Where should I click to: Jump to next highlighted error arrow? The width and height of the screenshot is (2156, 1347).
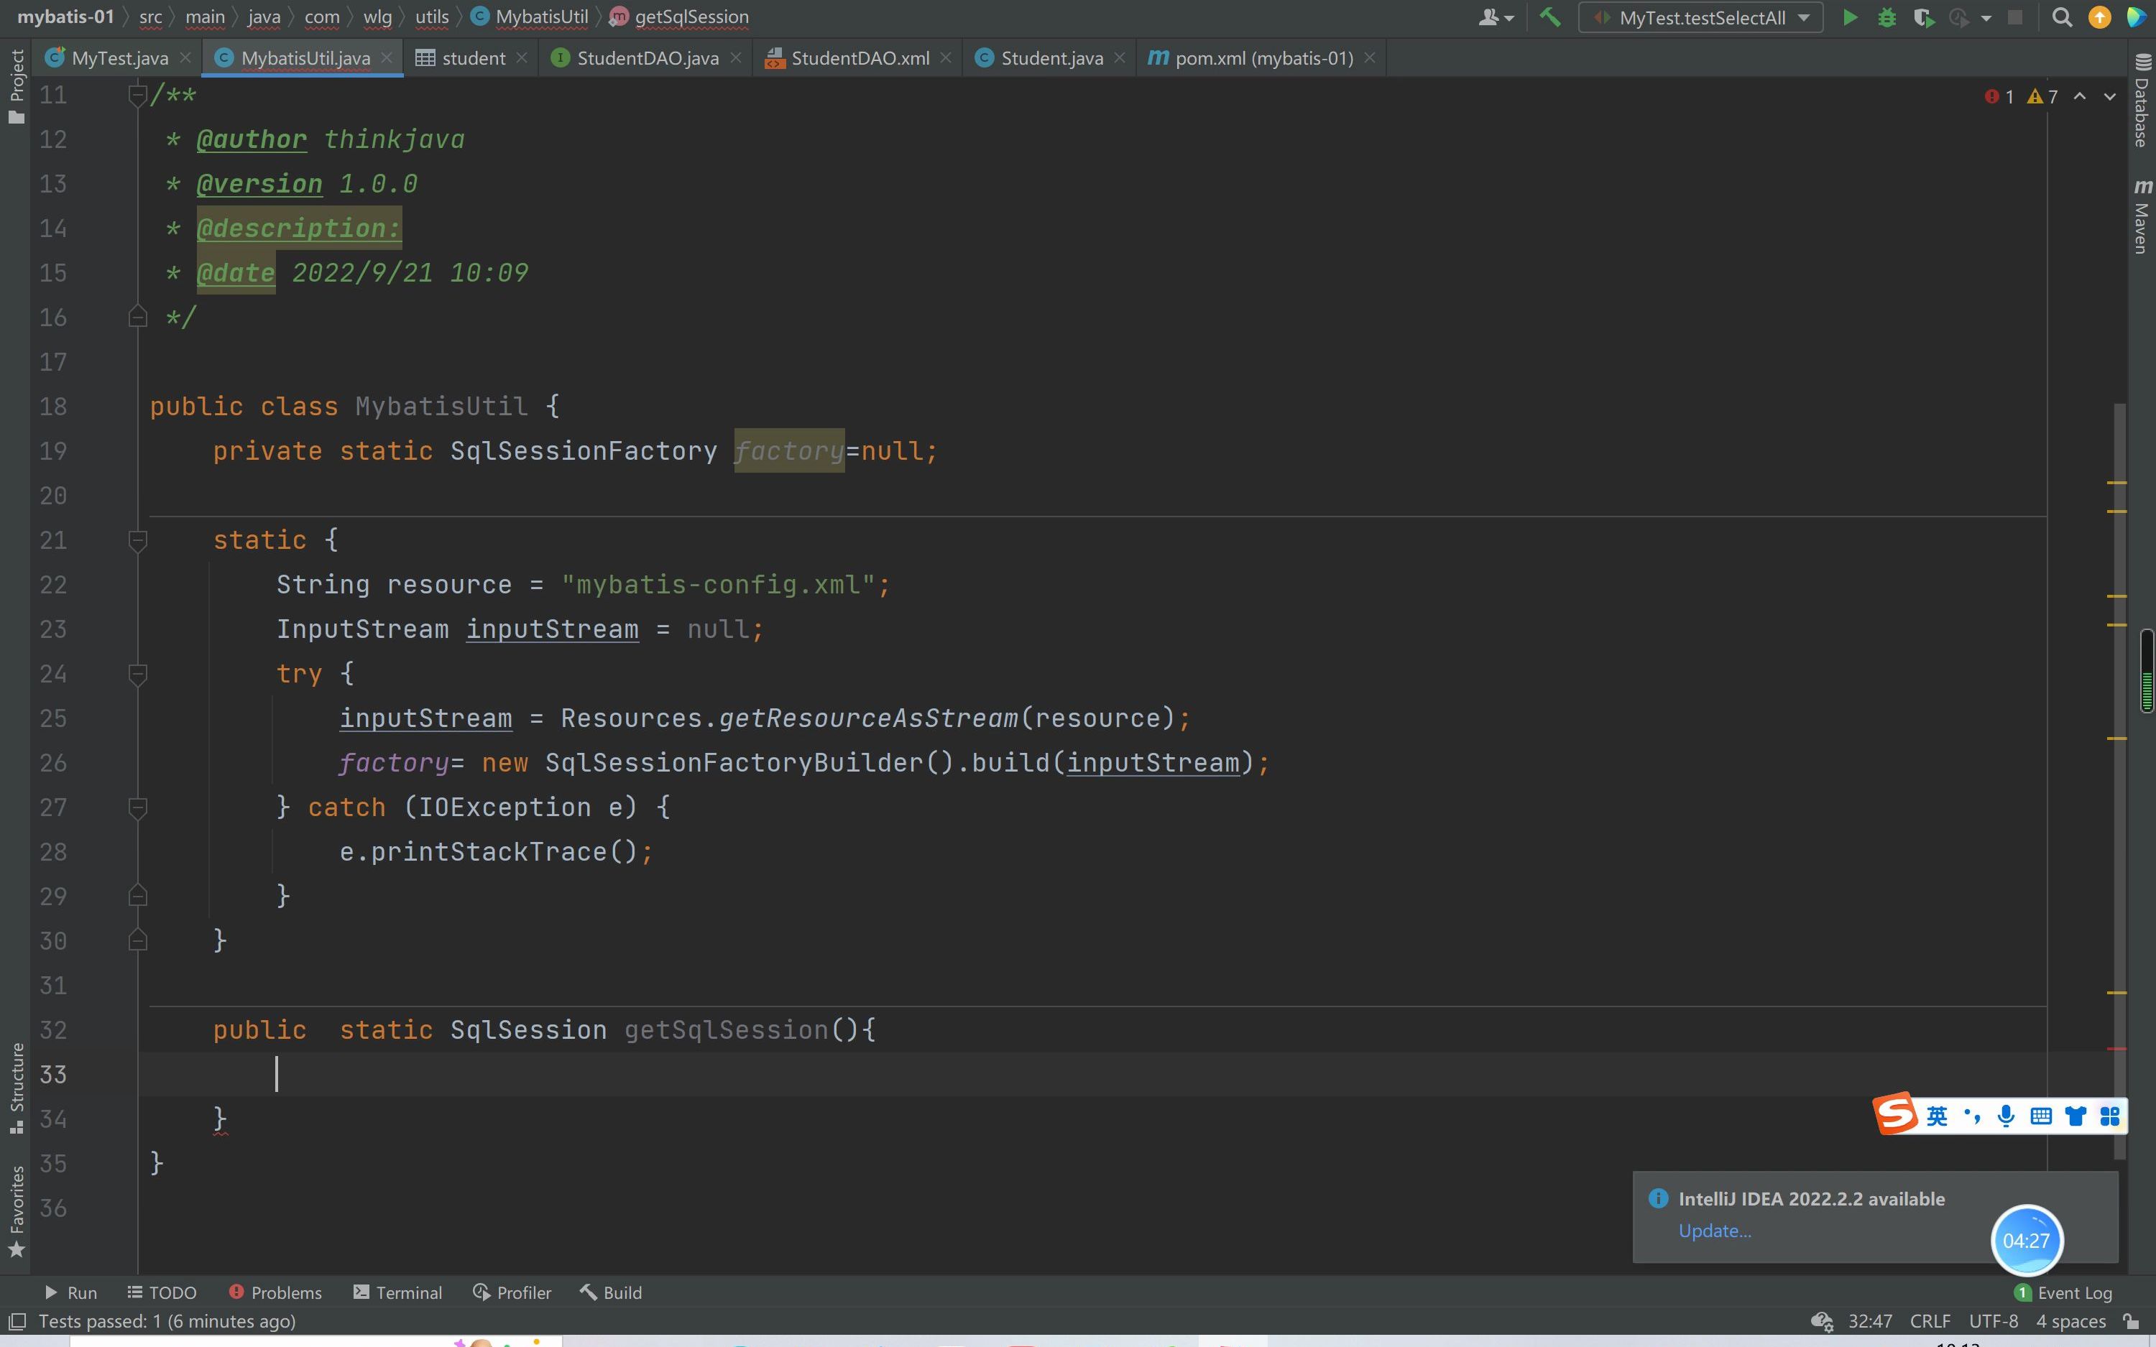click(x=2110, y=96)
